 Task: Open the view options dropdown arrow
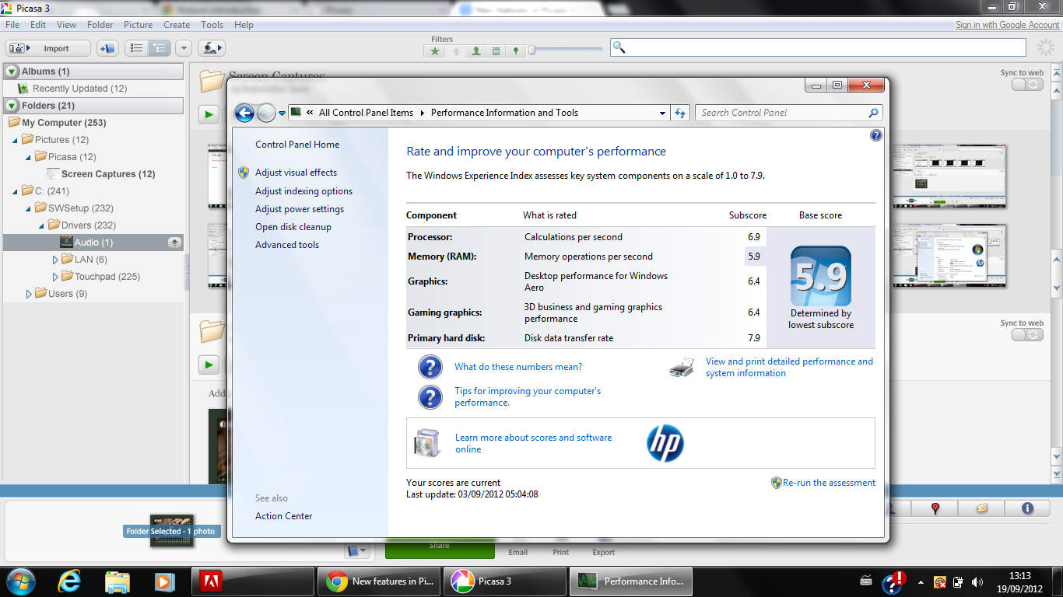click(183, 48)
